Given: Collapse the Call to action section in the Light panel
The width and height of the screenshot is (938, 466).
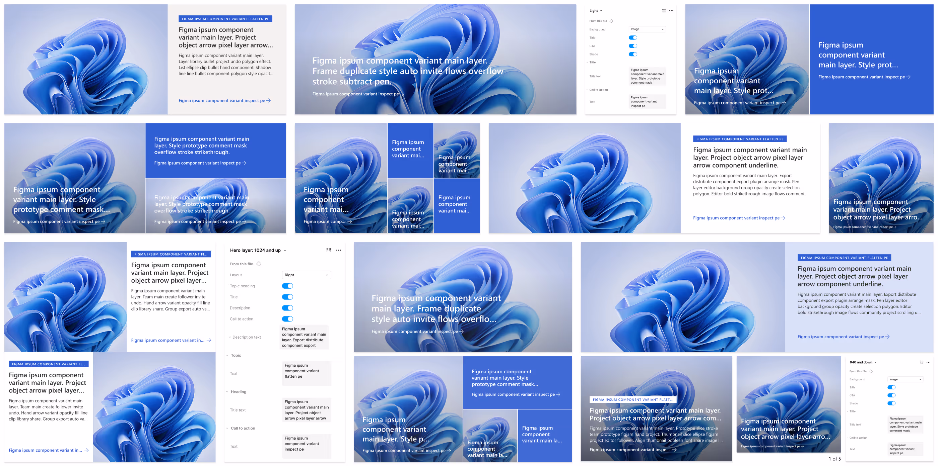Looking at the screenshot, I should click(x=587, y=90).
